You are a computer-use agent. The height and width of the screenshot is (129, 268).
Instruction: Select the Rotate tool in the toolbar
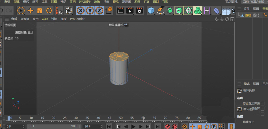pos(49,11)
